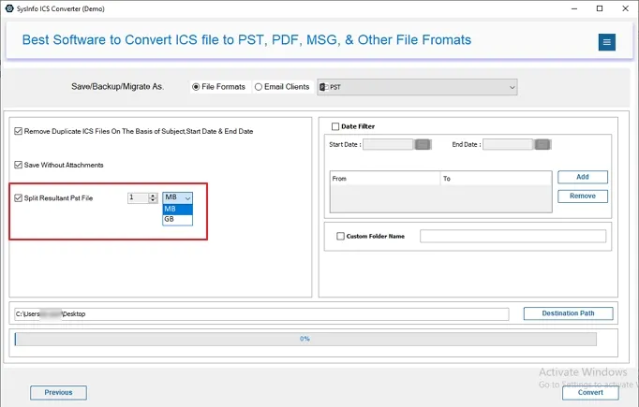Click the SysInfo app logo in title bar
Image resolution: width=639 pixels, height=407 pixels.
click(x=9, y=8)
